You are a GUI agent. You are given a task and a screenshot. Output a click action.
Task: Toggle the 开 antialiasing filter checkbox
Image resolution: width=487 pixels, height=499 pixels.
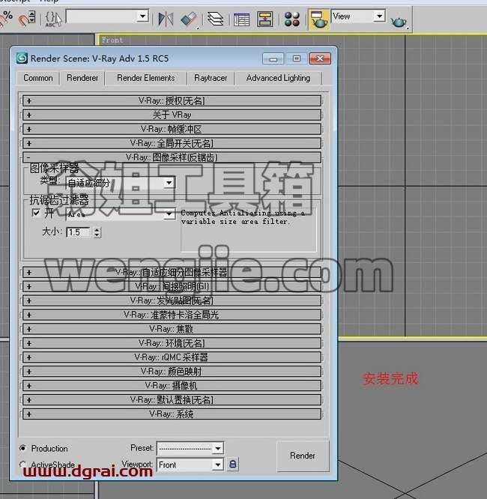tap(36, 213)
